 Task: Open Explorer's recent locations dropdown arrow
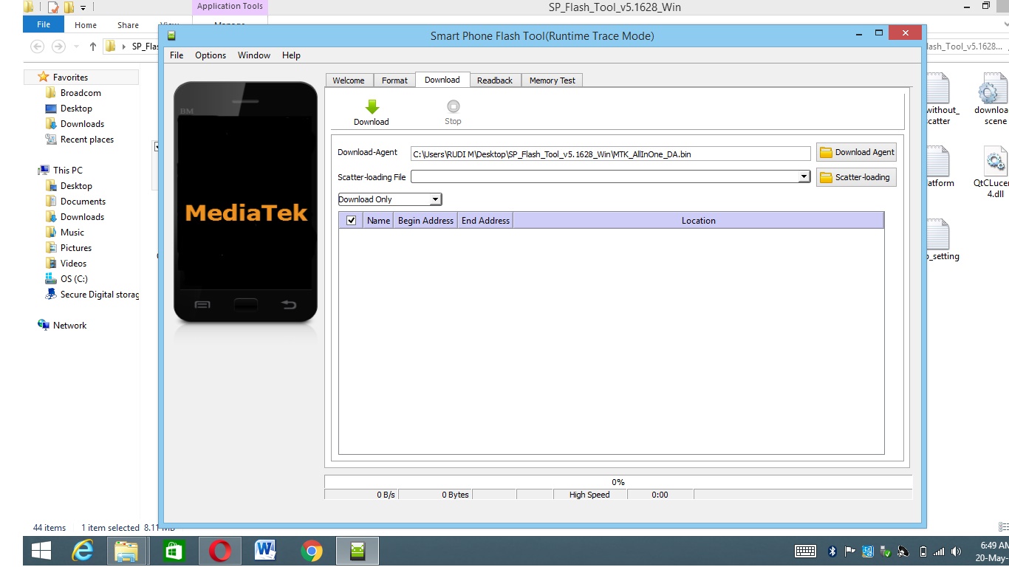(x=75, y=47)
